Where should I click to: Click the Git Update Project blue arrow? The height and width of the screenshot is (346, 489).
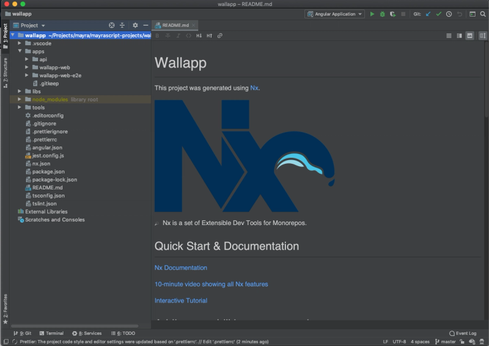[428, 14]
